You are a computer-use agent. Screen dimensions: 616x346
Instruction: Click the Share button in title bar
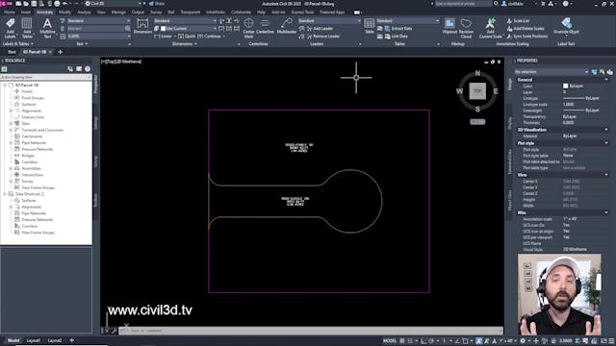tap(157, 4)
